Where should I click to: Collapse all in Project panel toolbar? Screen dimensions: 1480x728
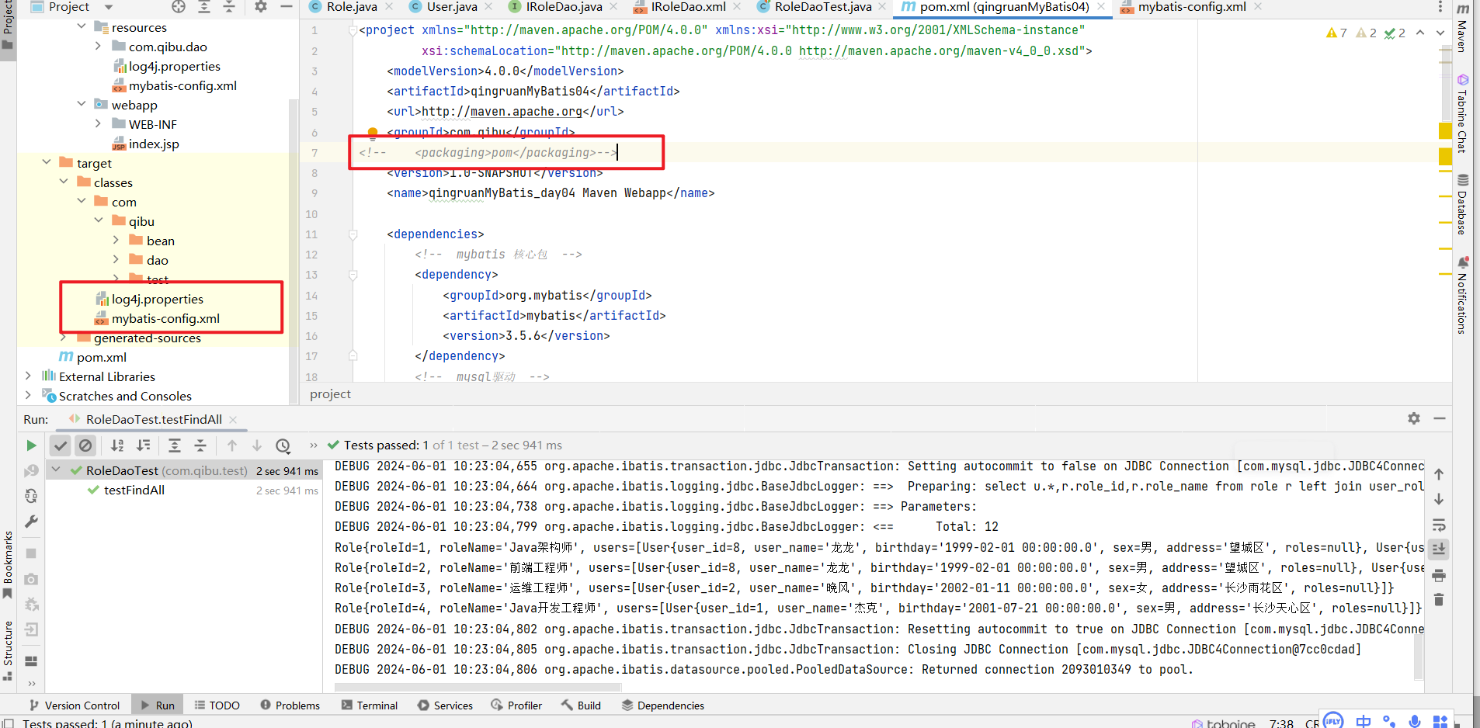pos(229,7)
